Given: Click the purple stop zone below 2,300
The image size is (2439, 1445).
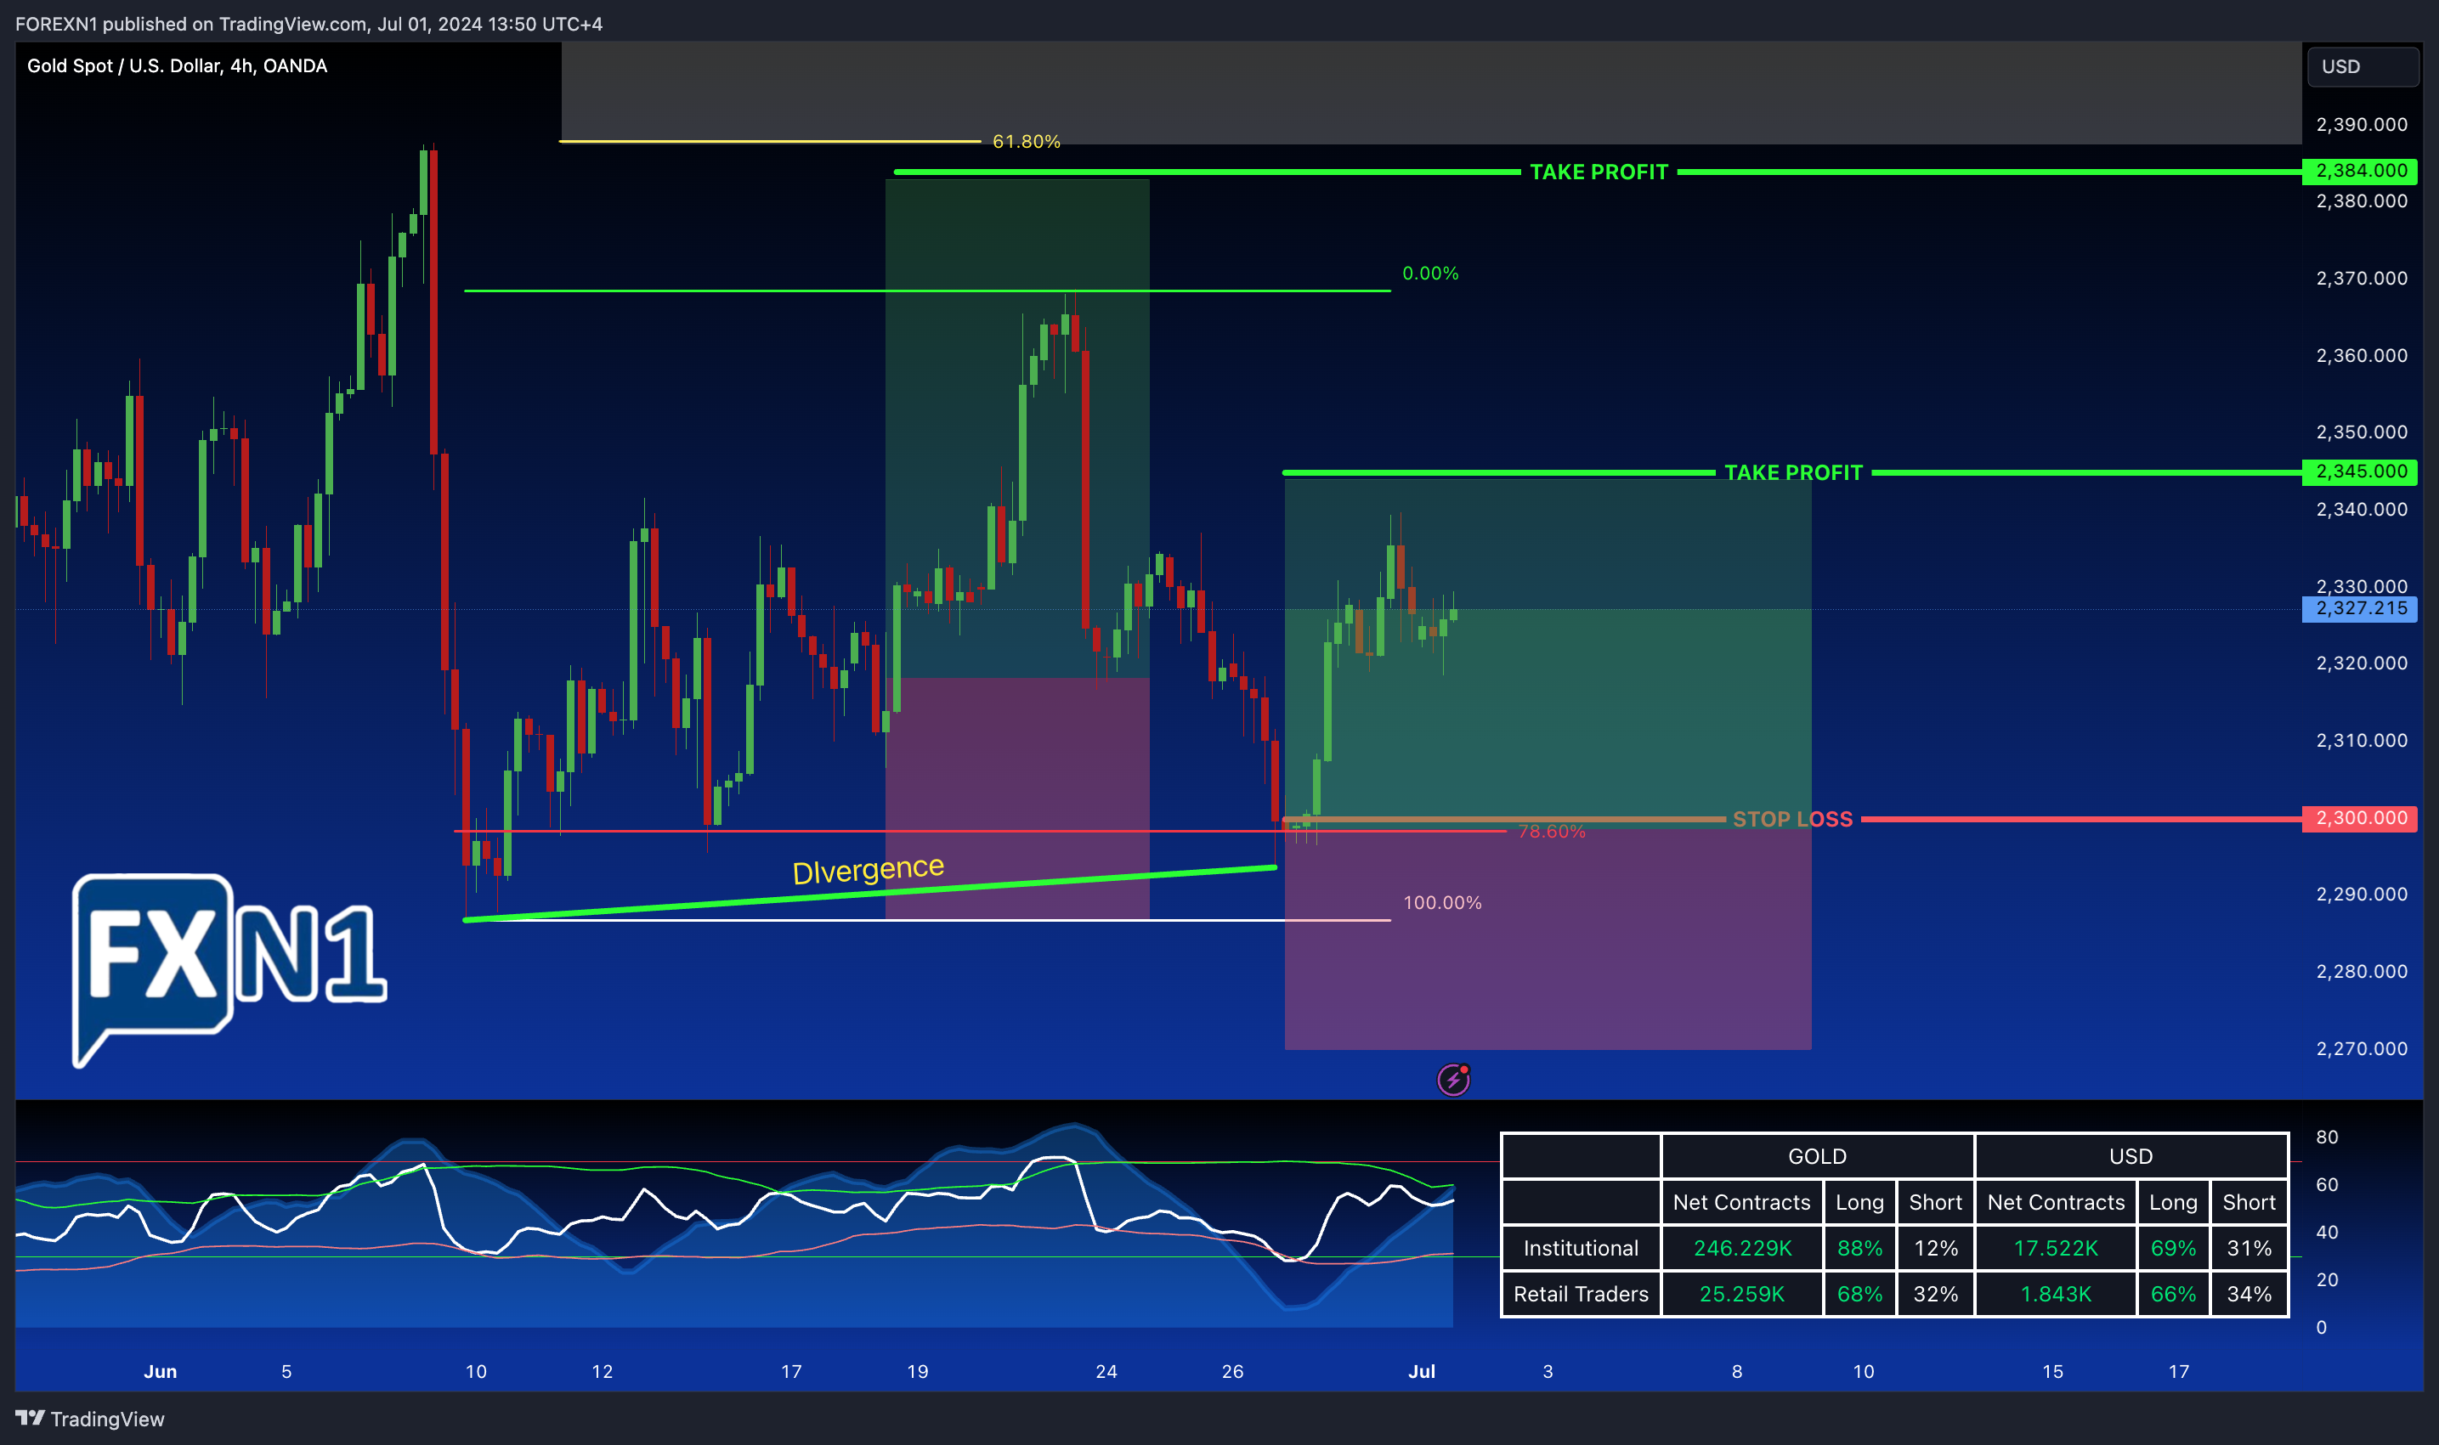Looking at the screenshot, I should pyautogui.click(x=1547, y=938).
